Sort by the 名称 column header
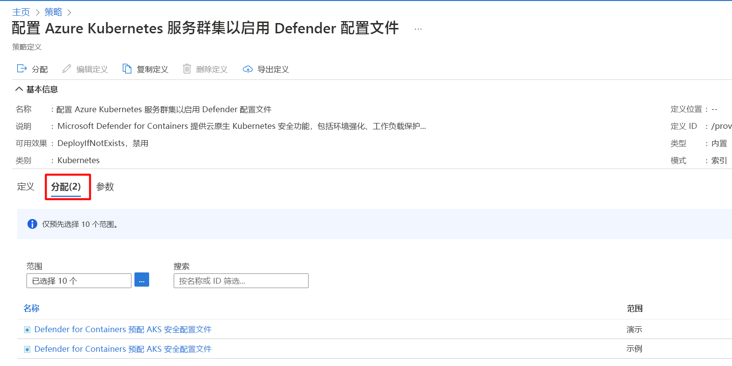Screen dimensions: 732x366 [x=31, y=308]
